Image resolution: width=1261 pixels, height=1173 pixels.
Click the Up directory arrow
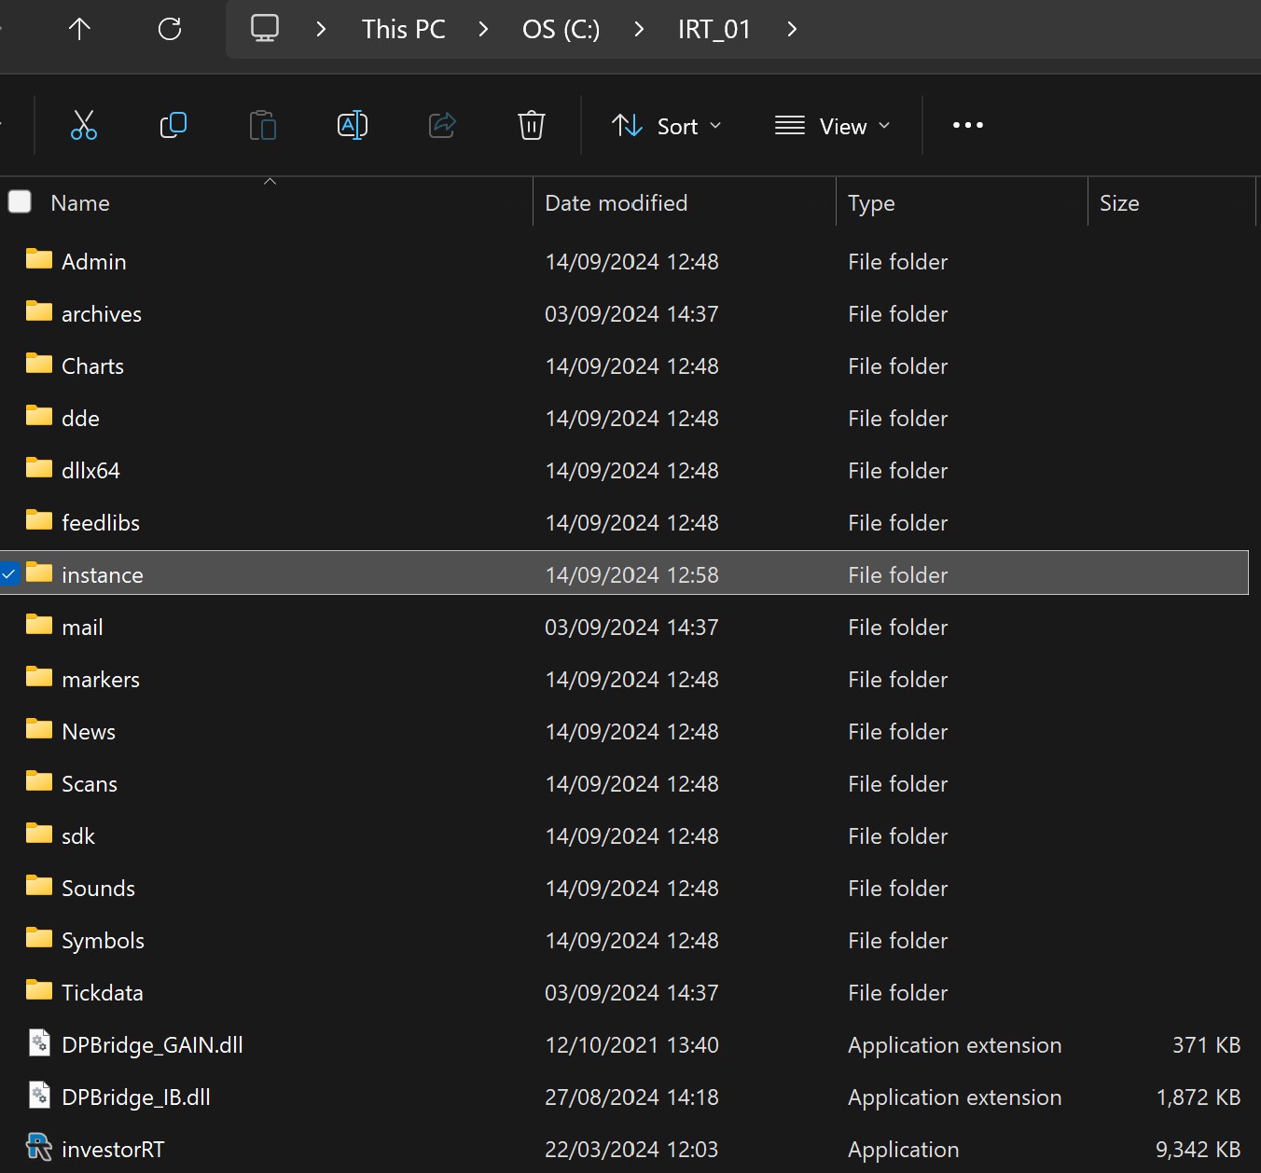(79, 29)
